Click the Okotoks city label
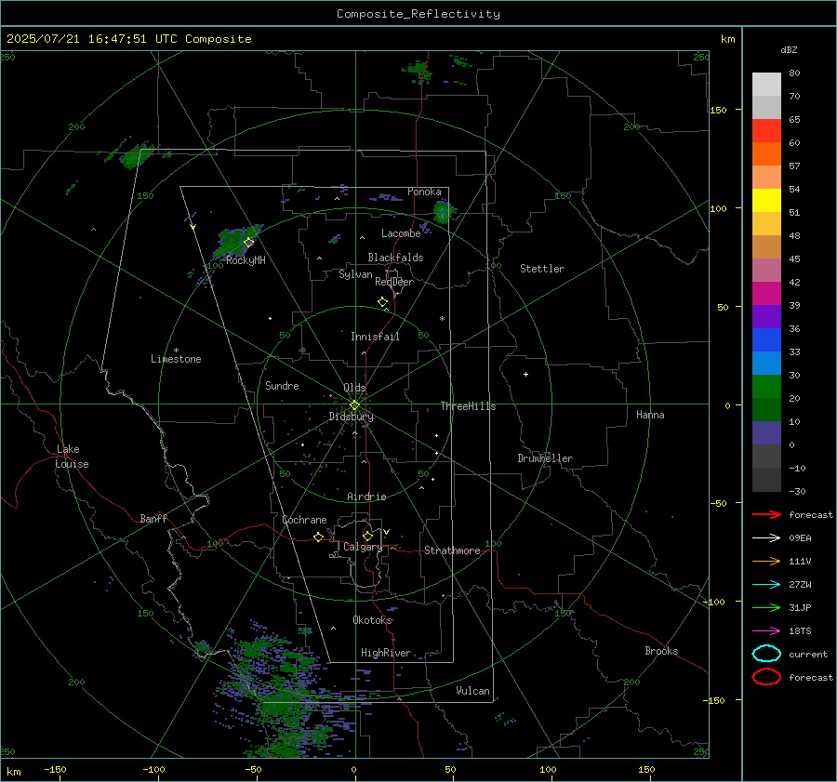 372,620
